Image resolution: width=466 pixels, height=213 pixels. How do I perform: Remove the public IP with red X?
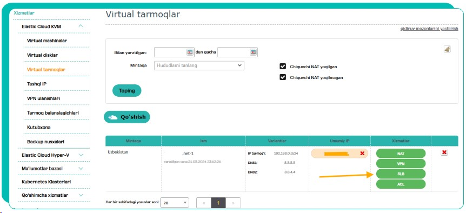pyautogui.click(x=362, y=154)
